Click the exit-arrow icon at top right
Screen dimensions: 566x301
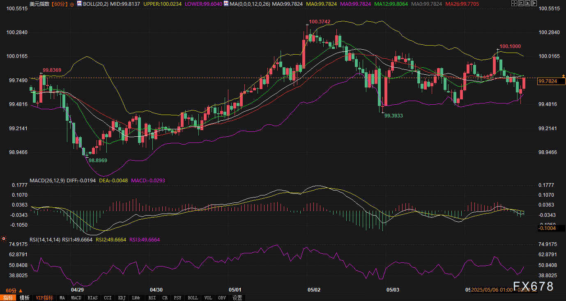tap(534, 3)
